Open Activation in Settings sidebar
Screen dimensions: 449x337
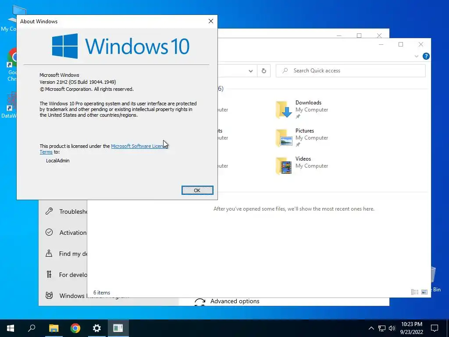tap(63, 233)
